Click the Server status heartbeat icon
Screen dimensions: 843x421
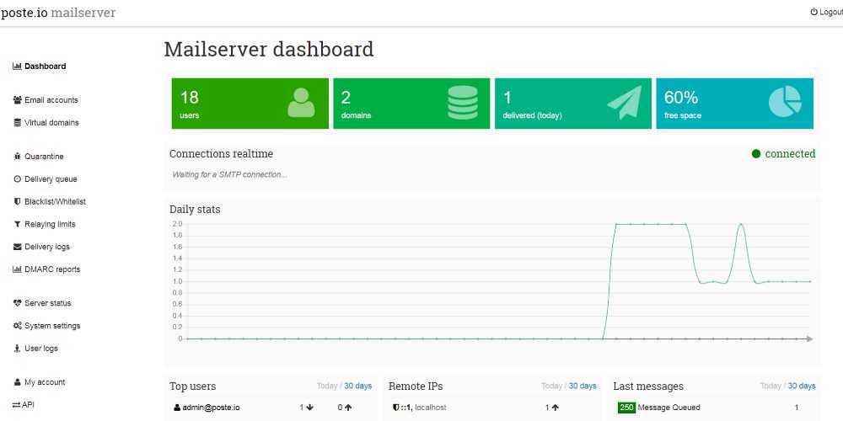click(18, 303)
